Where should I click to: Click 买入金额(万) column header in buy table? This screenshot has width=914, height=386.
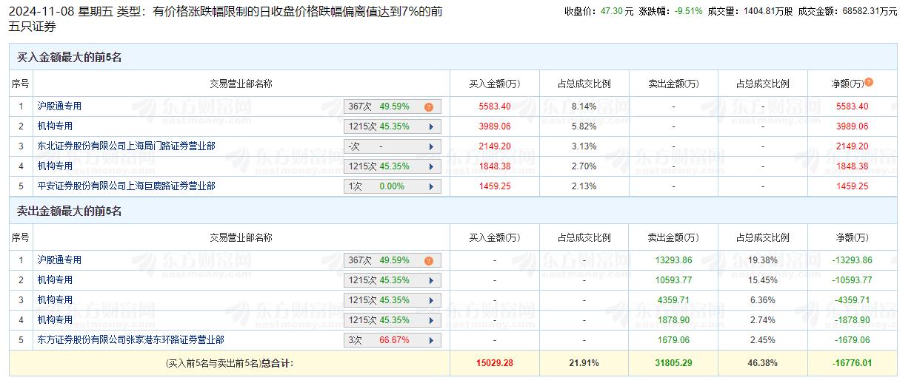coord(494,84)
